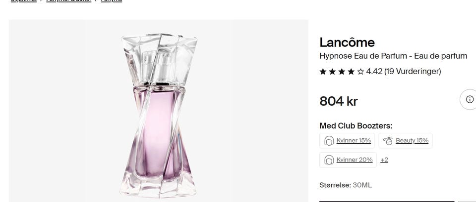
Task: Click the perfume bottle icon beside Beauty 15%
Action: click(x=388, y=141)
